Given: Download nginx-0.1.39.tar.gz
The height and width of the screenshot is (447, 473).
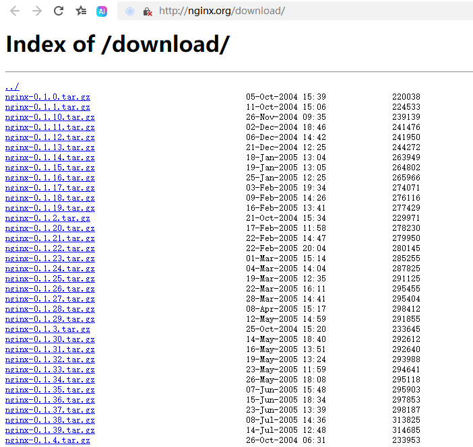Looking at the screenshot, I should (50, 430).
